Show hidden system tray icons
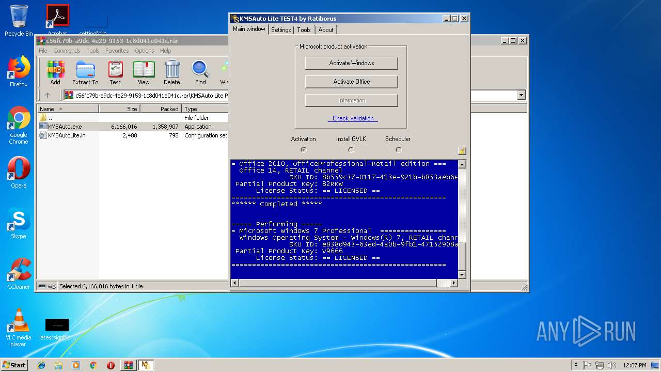 coord(576,365)
